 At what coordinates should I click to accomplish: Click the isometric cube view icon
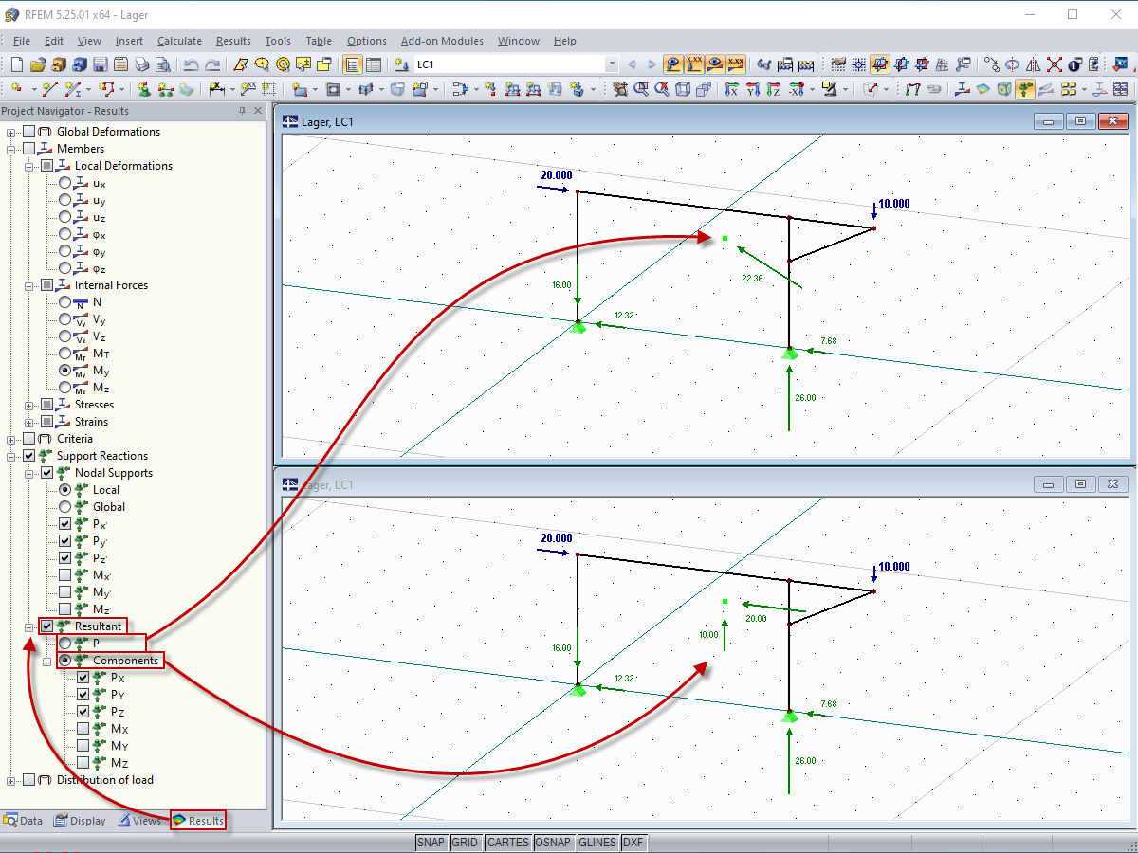pos(682,89)
